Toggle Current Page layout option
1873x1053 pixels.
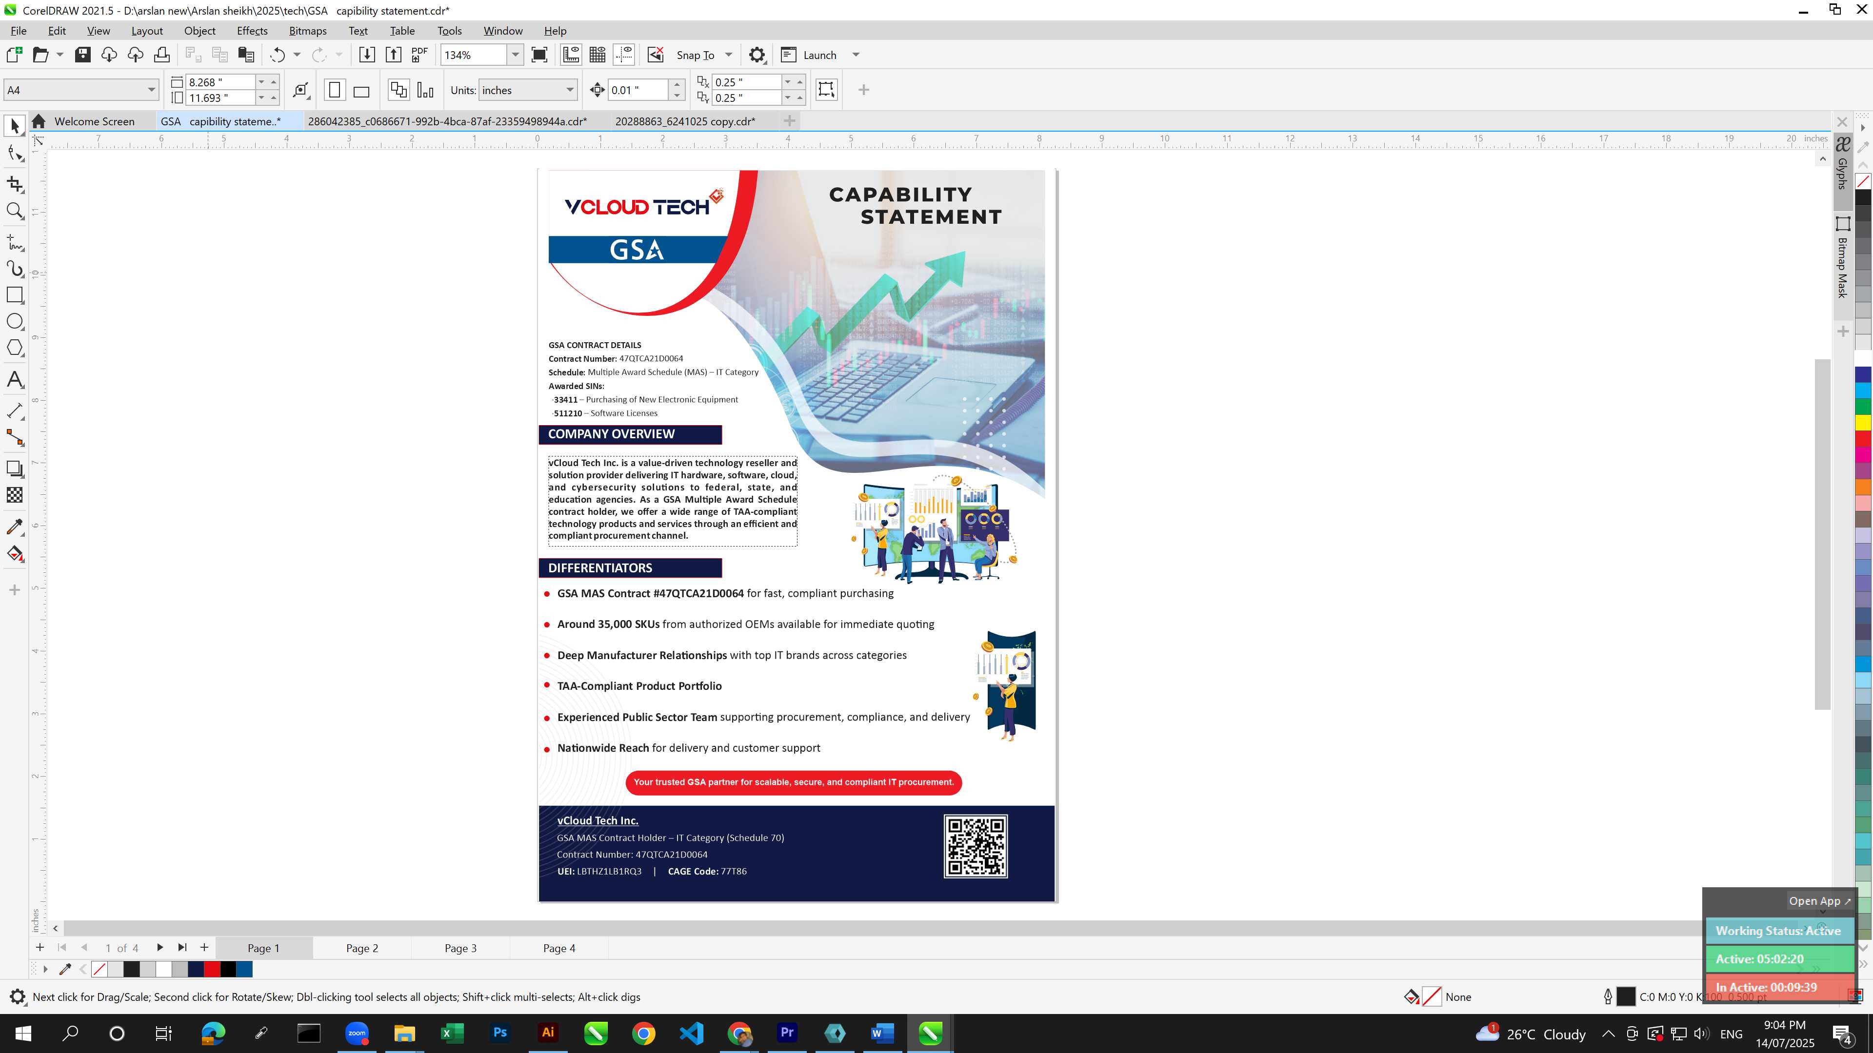point(425,90)
